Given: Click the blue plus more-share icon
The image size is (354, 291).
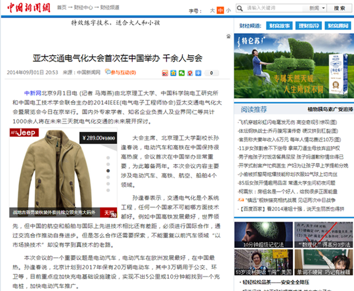Looking at the screenshot, I should pyautogui.click(x=197, y=72).
